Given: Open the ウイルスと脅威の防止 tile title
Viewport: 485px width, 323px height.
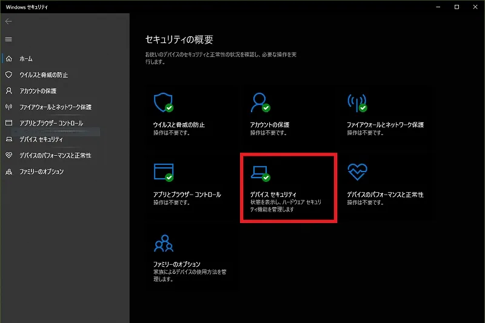Looking at the screenshot, I should pos(179,125).
